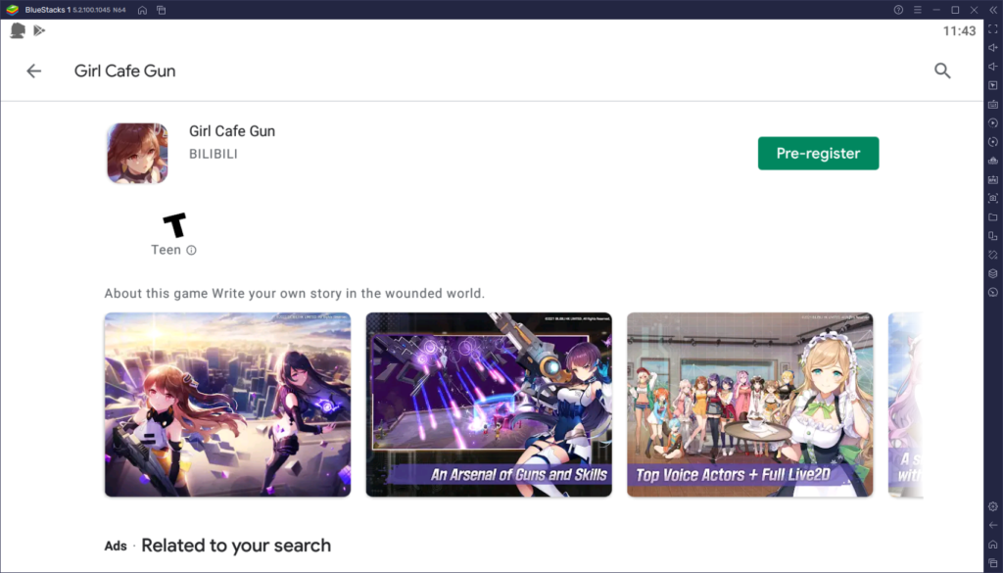Switch to the Google Play tab
This screenshot has height=573, width=1003.
pos(39,30)
